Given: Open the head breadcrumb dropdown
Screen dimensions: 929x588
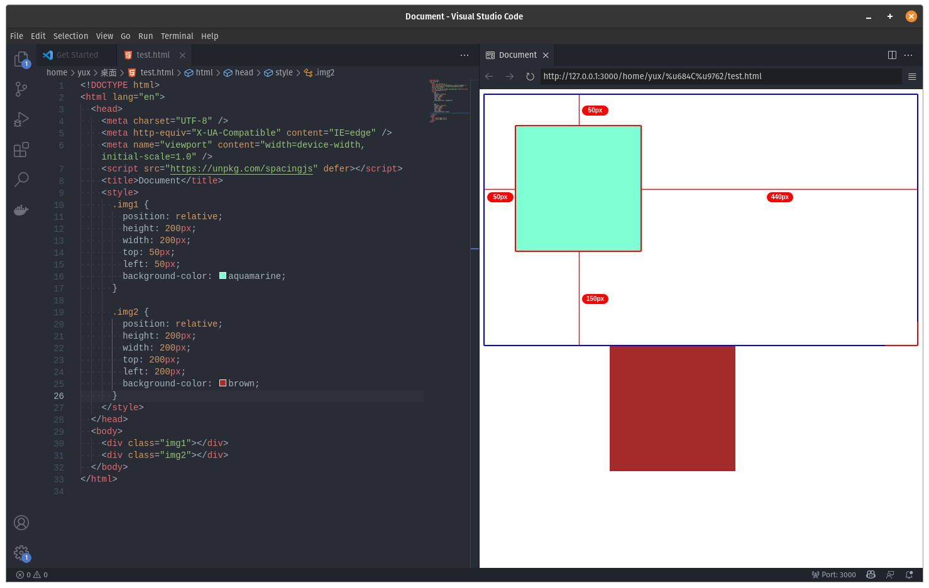Looking at the screenshot, I should pos(238,73).
